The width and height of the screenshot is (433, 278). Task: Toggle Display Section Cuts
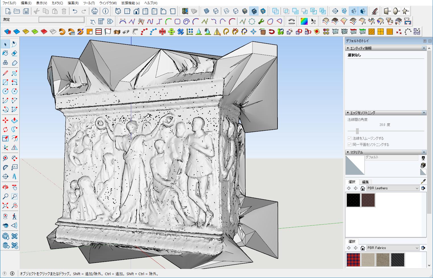353,11
